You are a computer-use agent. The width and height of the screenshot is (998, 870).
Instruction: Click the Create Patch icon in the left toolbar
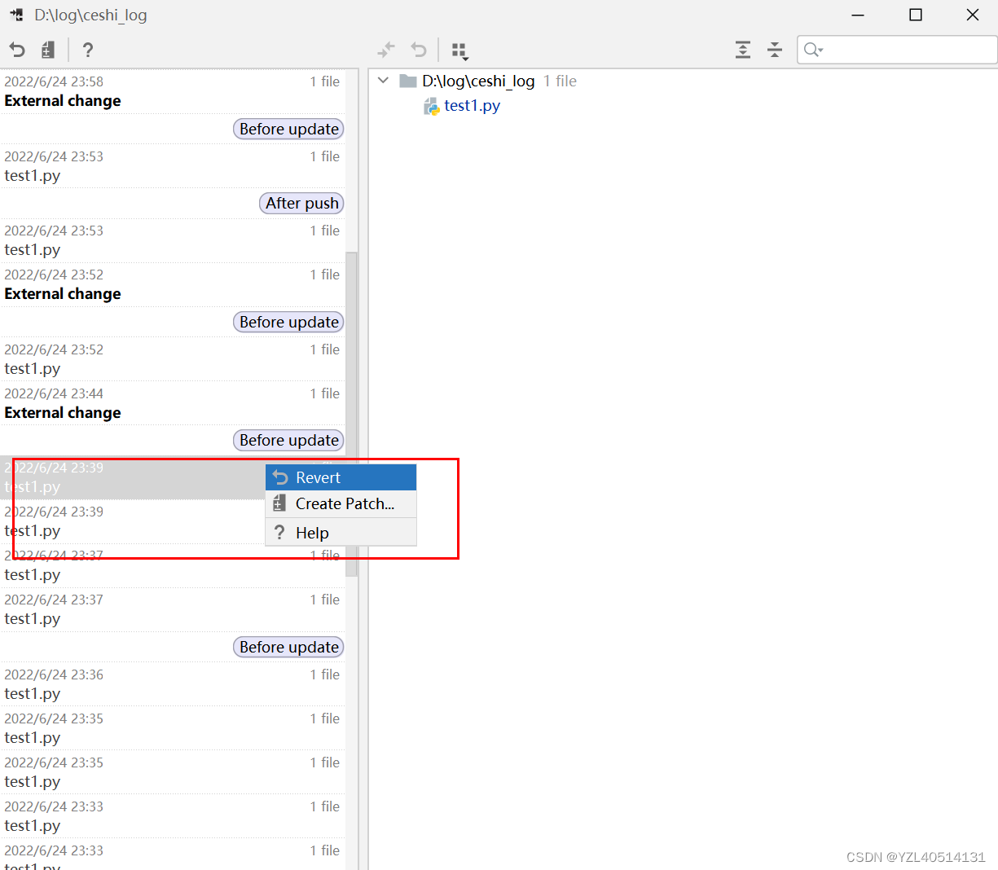click(x=48, y=51)
